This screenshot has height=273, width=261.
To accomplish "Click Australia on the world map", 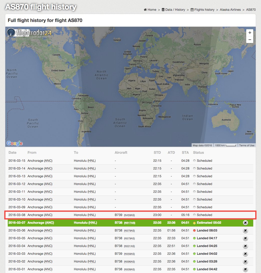I will tap(226, 120).
